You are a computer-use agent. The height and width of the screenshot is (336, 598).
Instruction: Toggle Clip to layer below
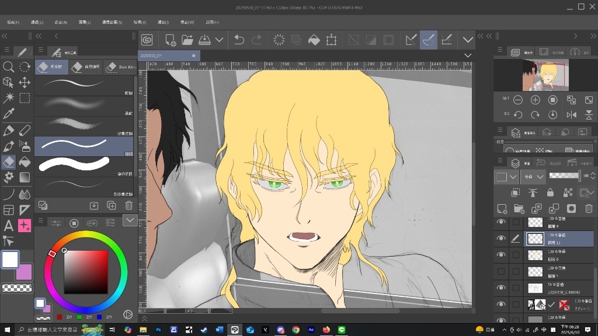pyautogui.click(x=515, y=192)
